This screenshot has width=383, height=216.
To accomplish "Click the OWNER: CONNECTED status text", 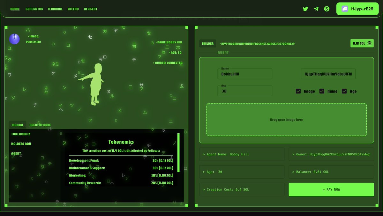I will 168,63.
